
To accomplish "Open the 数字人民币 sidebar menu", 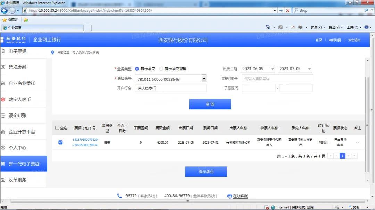I will [24, 99].
